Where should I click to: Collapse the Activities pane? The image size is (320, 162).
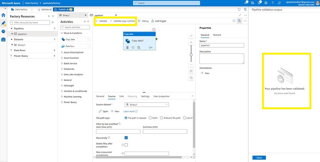tap(88, 21)
